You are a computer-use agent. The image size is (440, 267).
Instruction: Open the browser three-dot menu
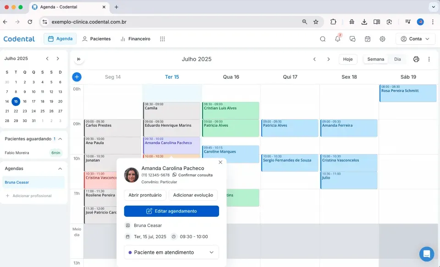click(433, 22)
